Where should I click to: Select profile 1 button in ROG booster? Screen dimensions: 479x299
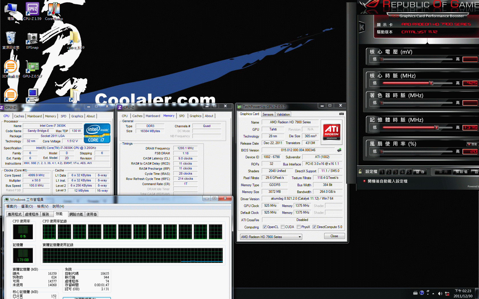[x=382, y=172]
